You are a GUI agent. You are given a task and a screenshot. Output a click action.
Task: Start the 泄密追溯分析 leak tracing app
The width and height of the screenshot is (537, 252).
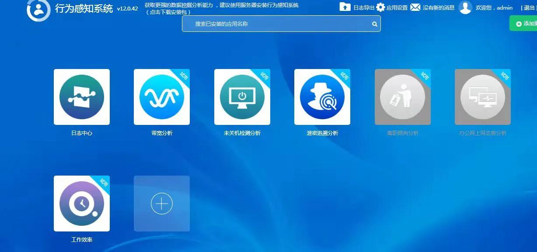322,97
